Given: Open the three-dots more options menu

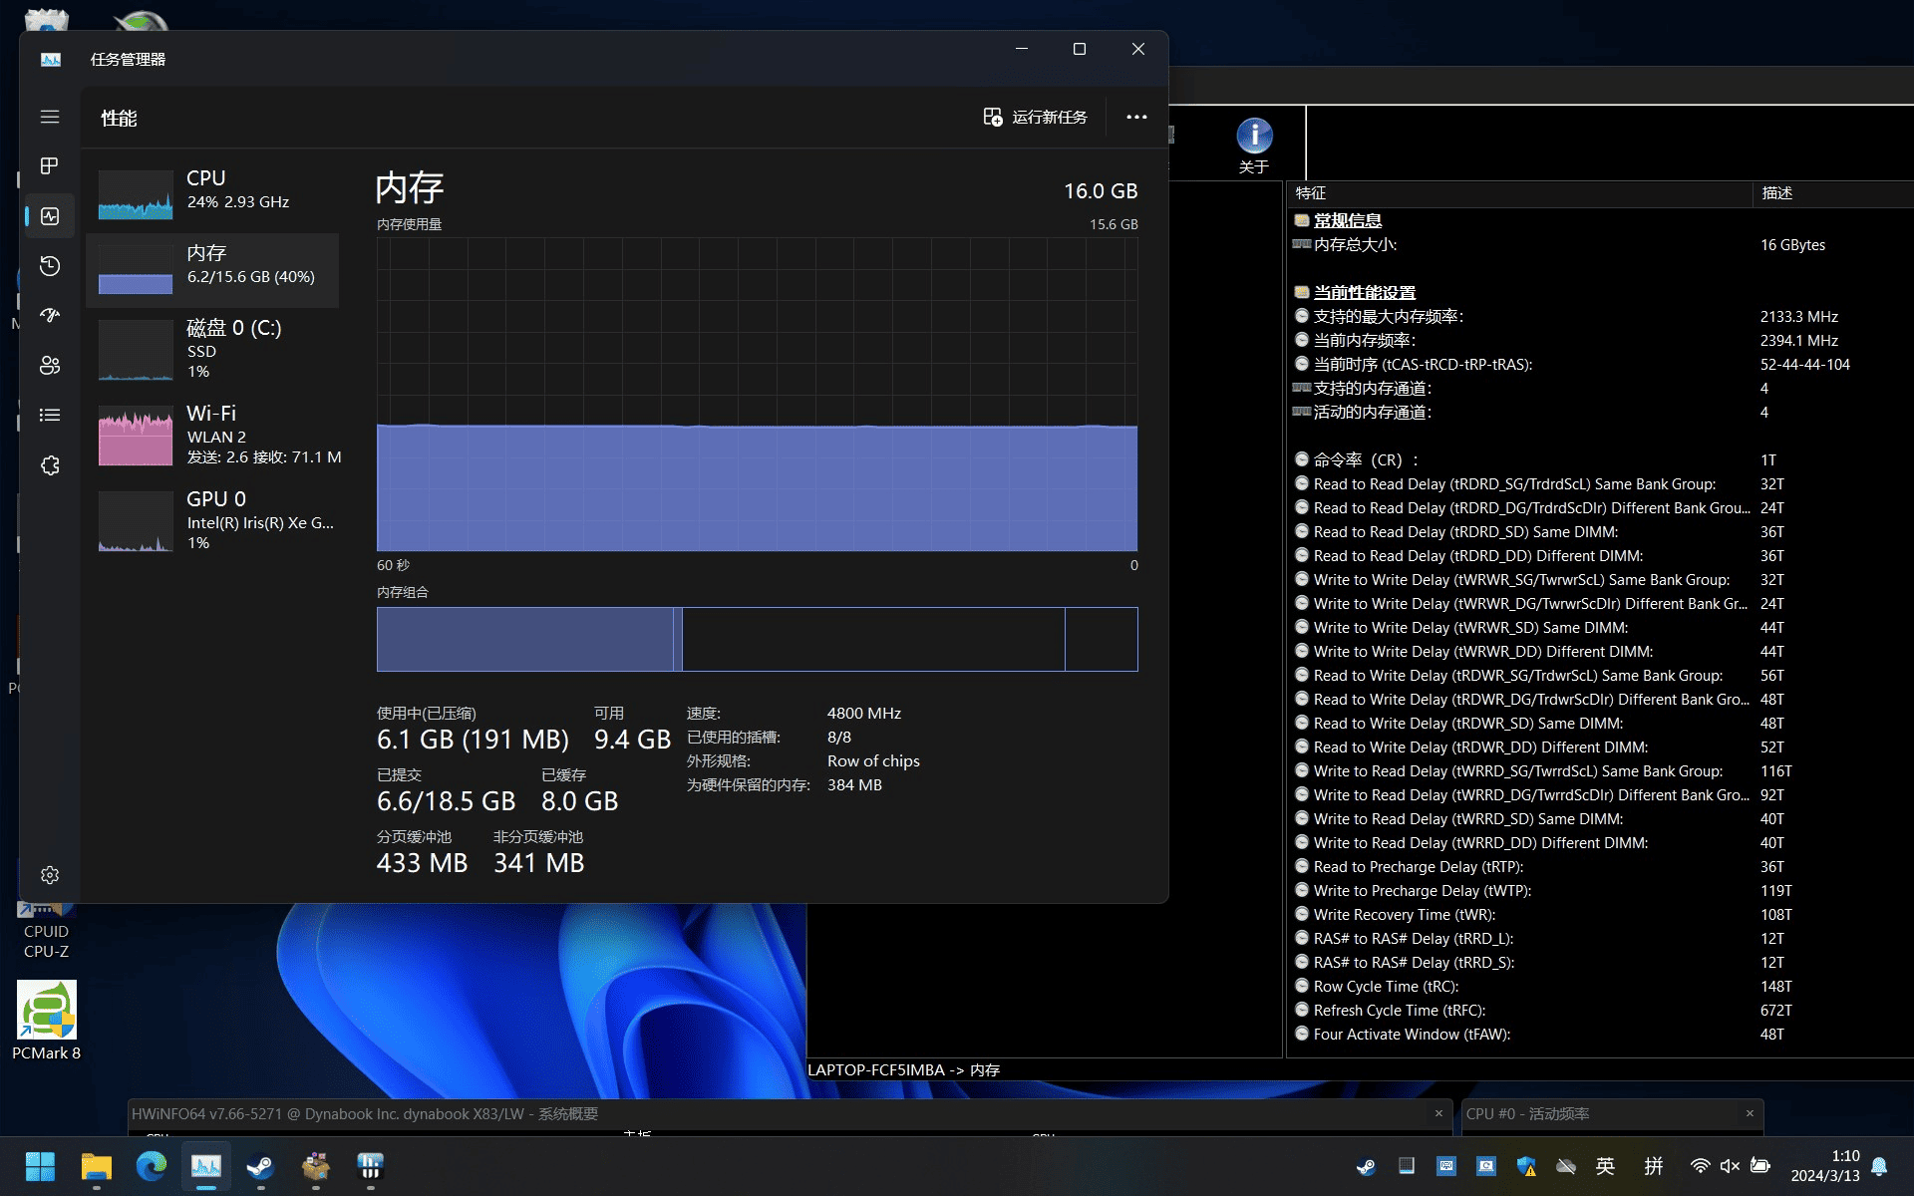Looking at the screenshot, I should (1136, 118).
